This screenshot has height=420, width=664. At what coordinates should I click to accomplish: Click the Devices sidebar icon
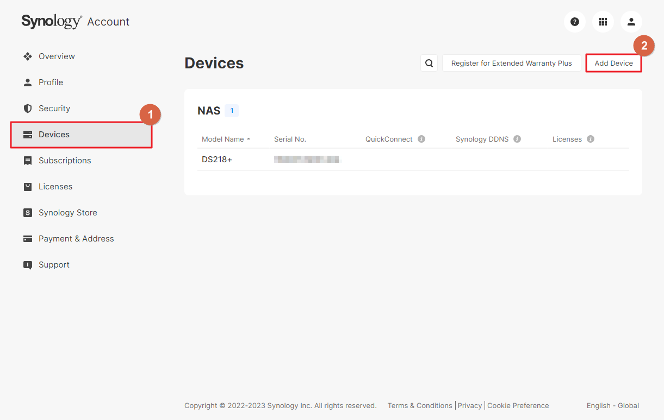tap(28, 135)
